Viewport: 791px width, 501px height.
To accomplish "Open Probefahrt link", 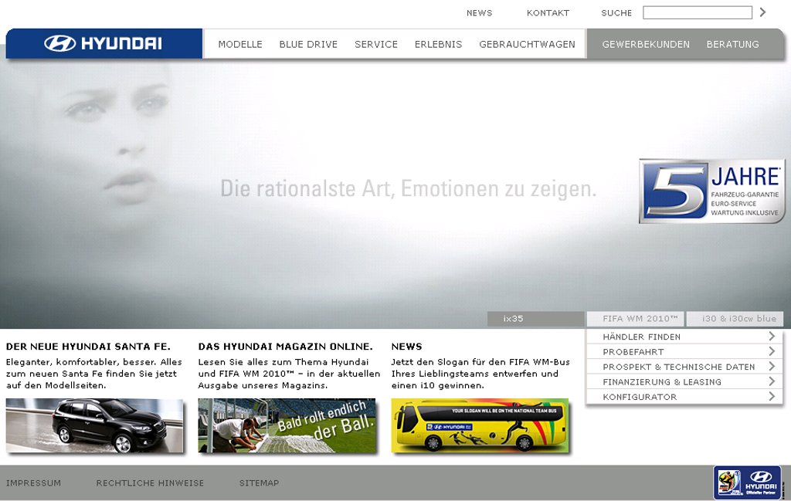I will tap(633, 352).
